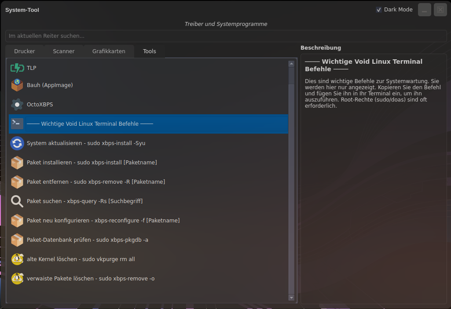451x309 pixels.
Task: Click the box icon beside Paket installieren
Action: click(17, 162)
